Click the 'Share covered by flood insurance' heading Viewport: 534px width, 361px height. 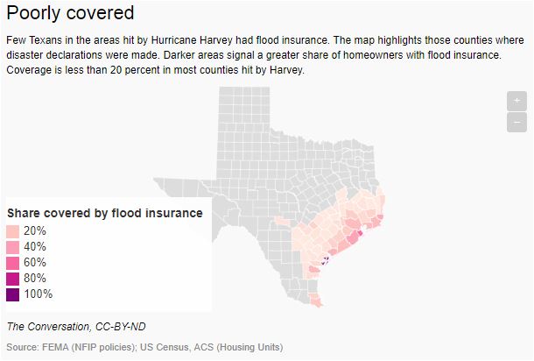pyautogui.click(x=105, y=213)
